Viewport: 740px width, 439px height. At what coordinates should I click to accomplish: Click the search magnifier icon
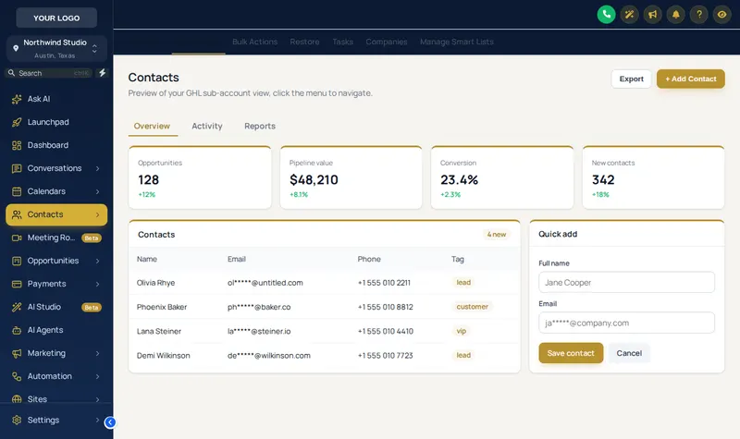[x=11, y=73]
